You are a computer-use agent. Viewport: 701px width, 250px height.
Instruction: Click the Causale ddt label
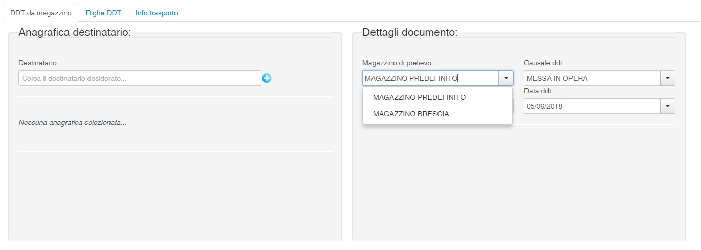(x=543, y=63)
